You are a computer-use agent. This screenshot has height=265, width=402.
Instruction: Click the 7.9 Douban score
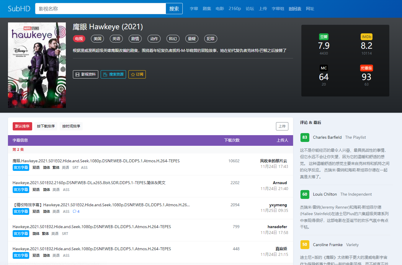[x=324, y=46]
